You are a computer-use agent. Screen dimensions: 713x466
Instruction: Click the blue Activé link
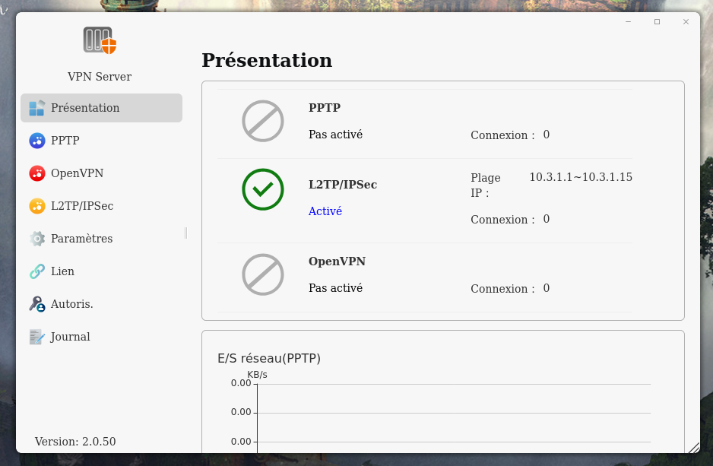pyautogui.click(x=325, y=211)
